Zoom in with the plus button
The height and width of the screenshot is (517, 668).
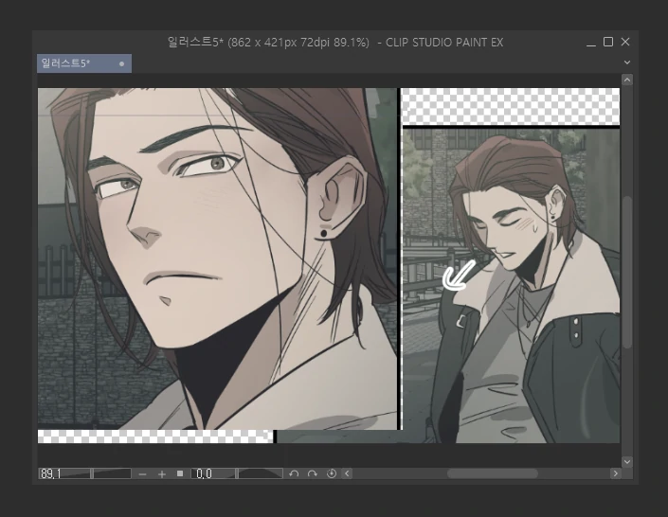click(x=162, y=474)
